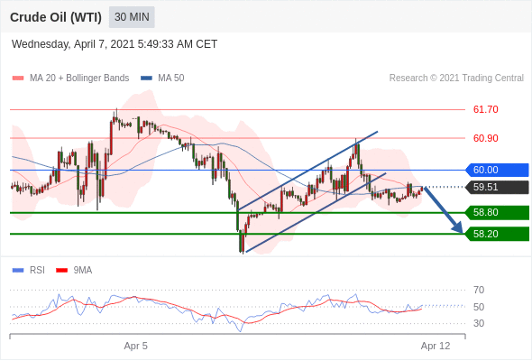Select the 59.51 current price tag
532x361 pixels.
(x=497, y=187)
